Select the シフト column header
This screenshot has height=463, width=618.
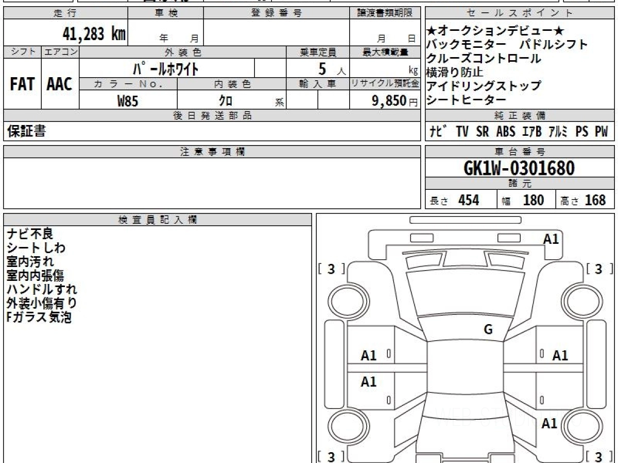pyautogui.click(x=22, y=52)
